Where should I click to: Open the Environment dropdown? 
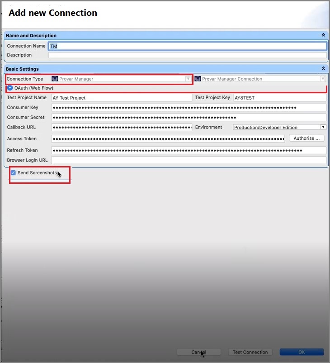323,127
